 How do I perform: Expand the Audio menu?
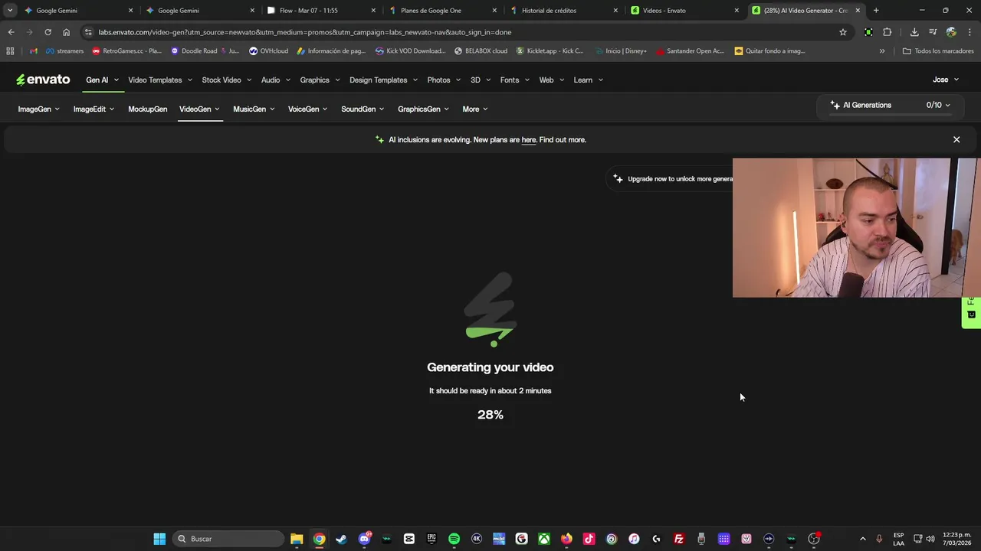[276, 80]
